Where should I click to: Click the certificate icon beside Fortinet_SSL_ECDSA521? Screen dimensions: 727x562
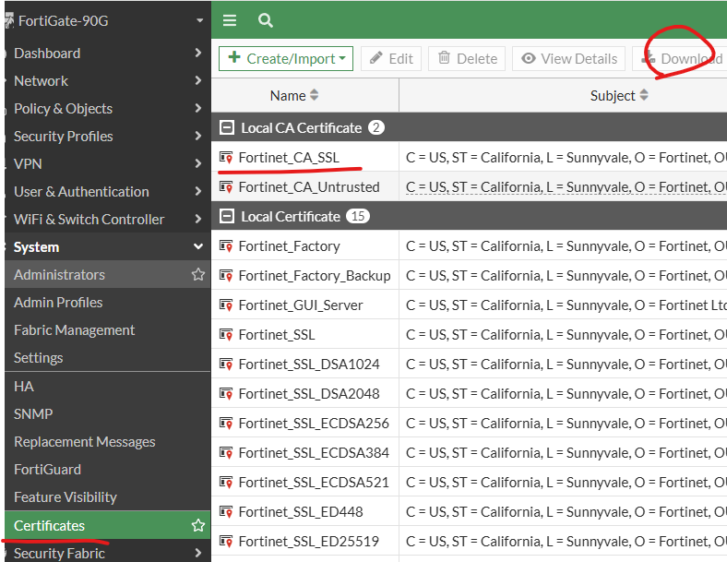click(x=226, y=483)
